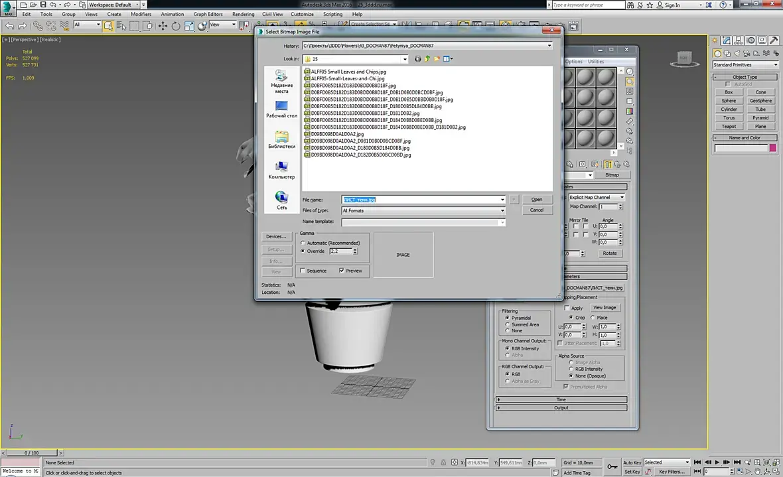
Task: Select Automatic (Recommended) gamma option
Action: coord(303,243)
